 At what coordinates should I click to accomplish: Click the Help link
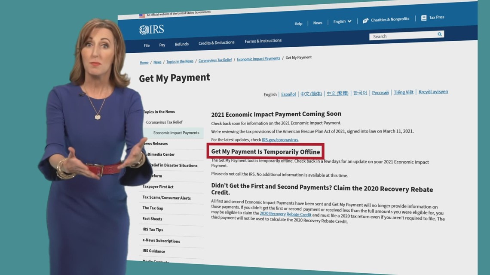pos(298,24)
